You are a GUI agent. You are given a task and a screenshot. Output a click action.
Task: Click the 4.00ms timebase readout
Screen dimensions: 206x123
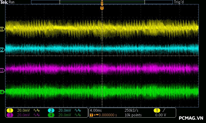(96, 110)
